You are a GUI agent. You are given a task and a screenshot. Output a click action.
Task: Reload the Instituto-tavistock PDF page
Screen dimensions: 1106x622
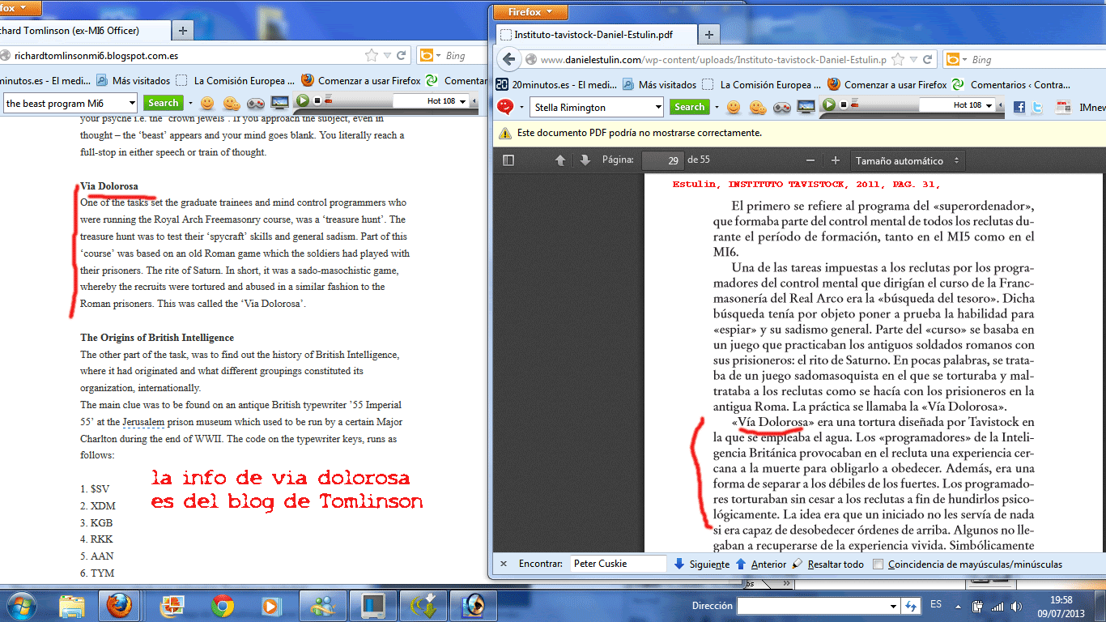928,59
